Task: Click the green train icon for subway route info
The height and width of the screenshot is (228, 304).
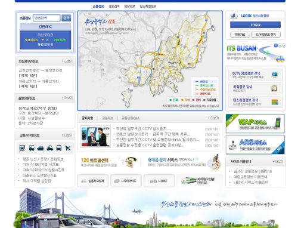Action: click(x=188, y=180)
